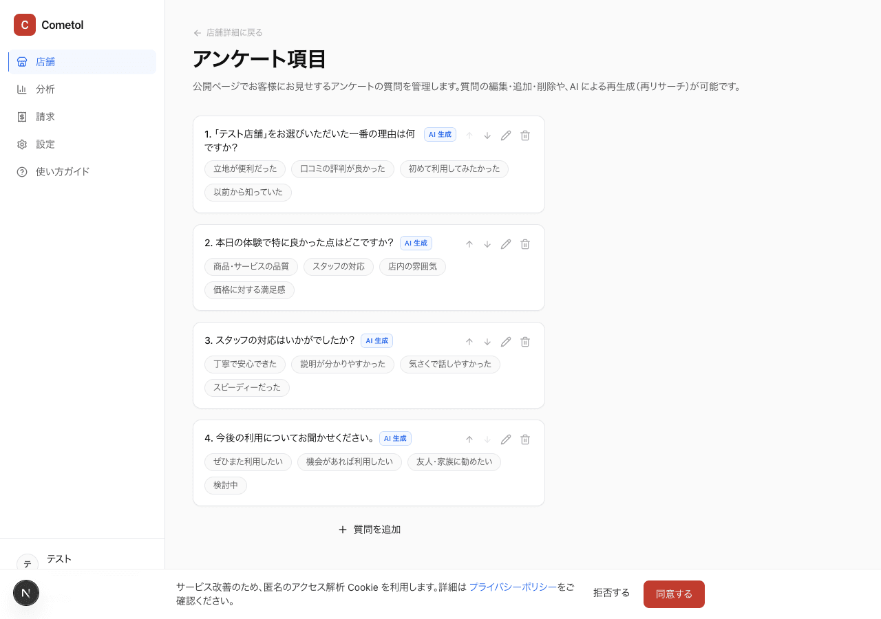Move question 3 up with arrow icon

pos(469,342)
